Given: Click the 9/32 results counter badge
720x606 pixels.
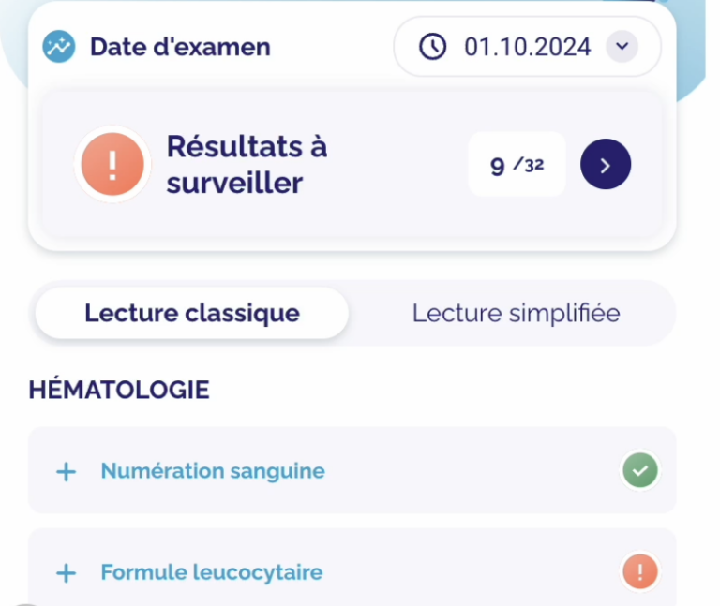Looking at the screenshot, I should point(517,164).
